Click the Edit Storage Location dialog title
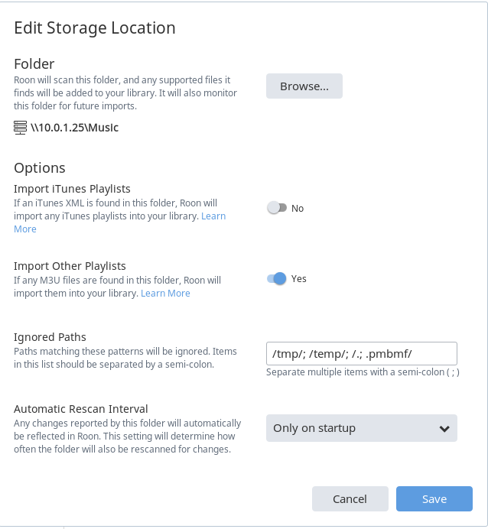The height and width of the screenshot is (529, 488). [95, 28]
